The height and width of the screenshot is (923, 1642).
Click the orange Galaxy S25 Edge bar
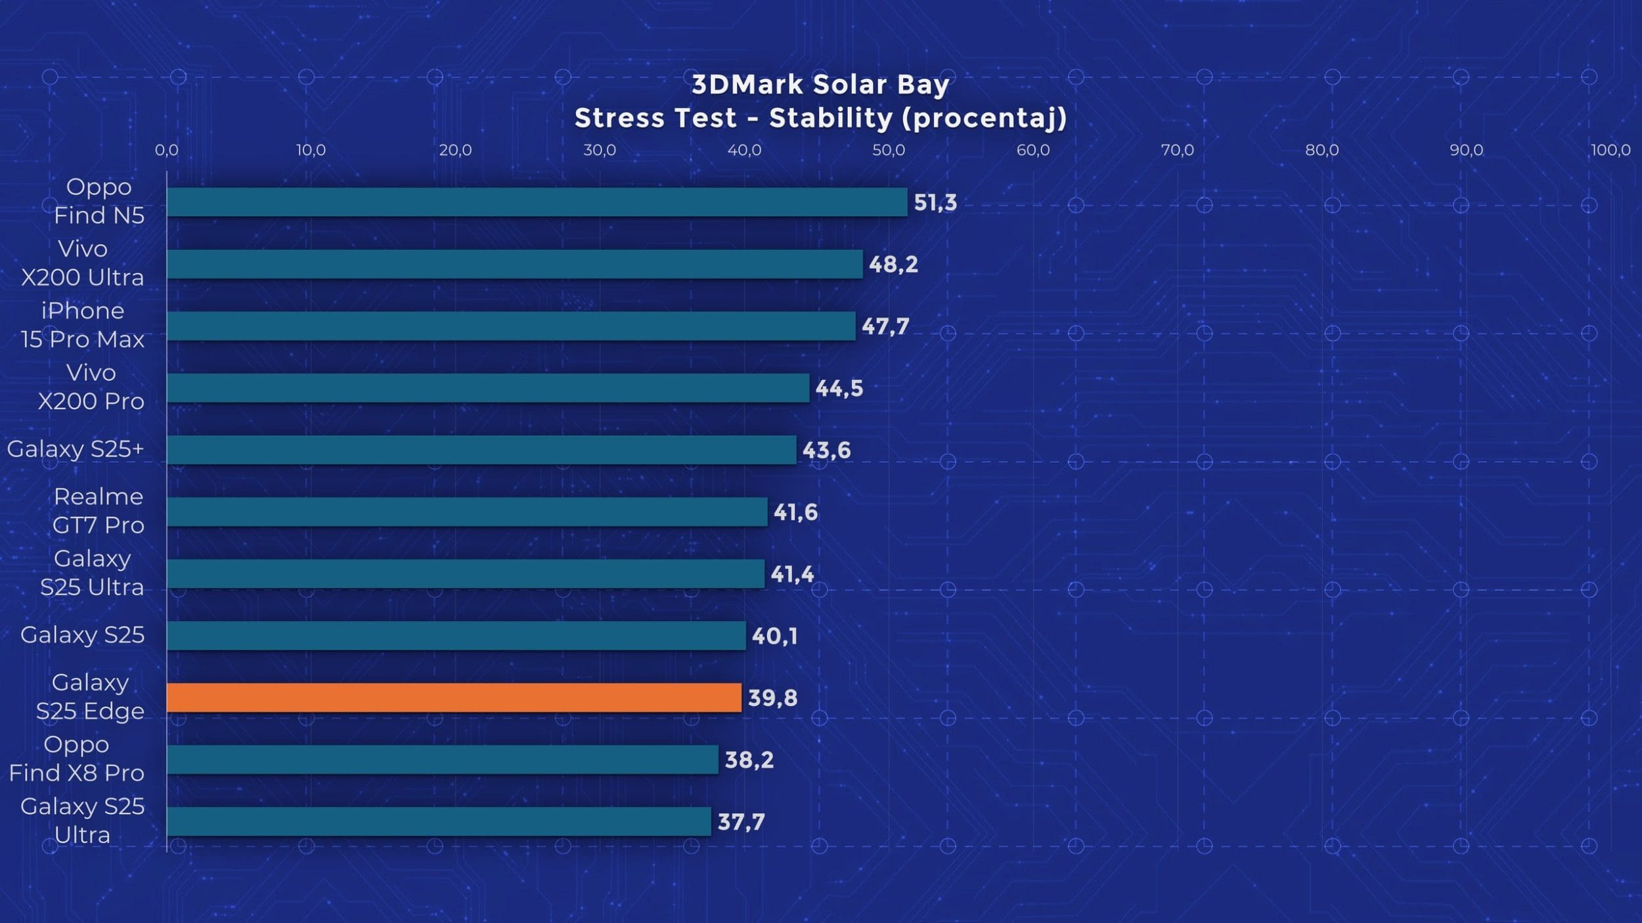[x=453, y=698]
